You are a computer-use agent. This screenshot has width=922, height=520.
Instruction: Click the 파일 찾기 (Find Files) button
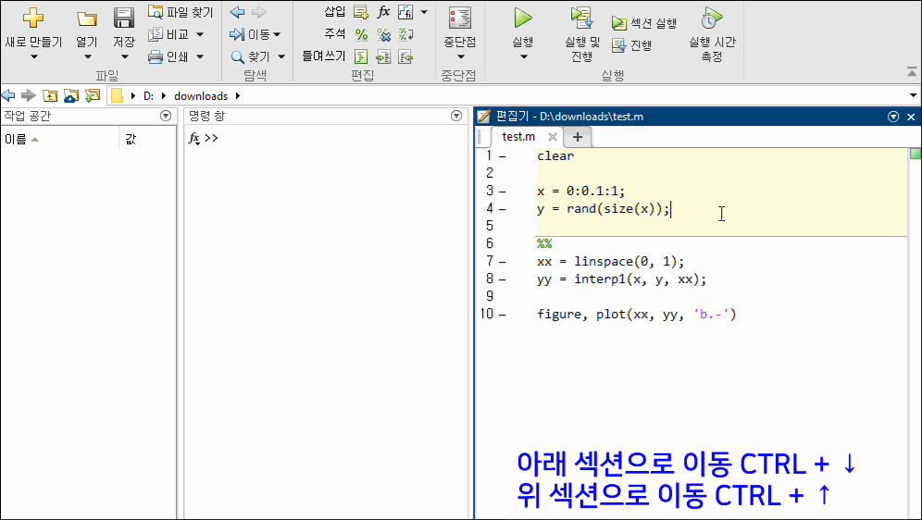click(181, 12)
